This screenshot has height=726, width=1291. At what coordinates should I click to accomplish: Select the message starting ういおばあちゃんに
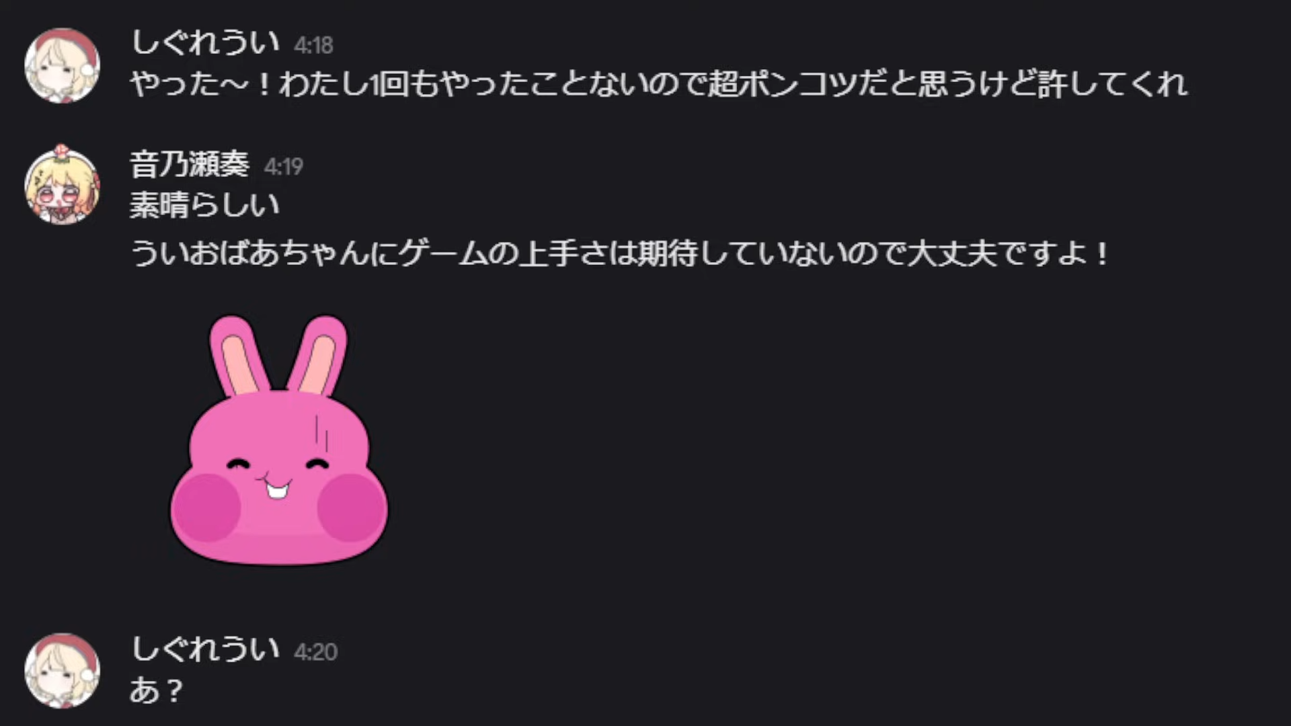tap(620, 254)
